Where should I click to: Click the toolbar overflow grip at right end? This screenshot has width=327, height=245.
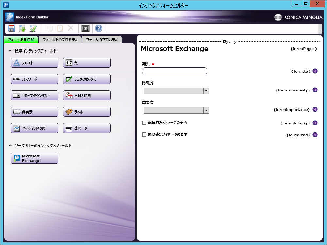pyautogui.click(x=320, y=28)
